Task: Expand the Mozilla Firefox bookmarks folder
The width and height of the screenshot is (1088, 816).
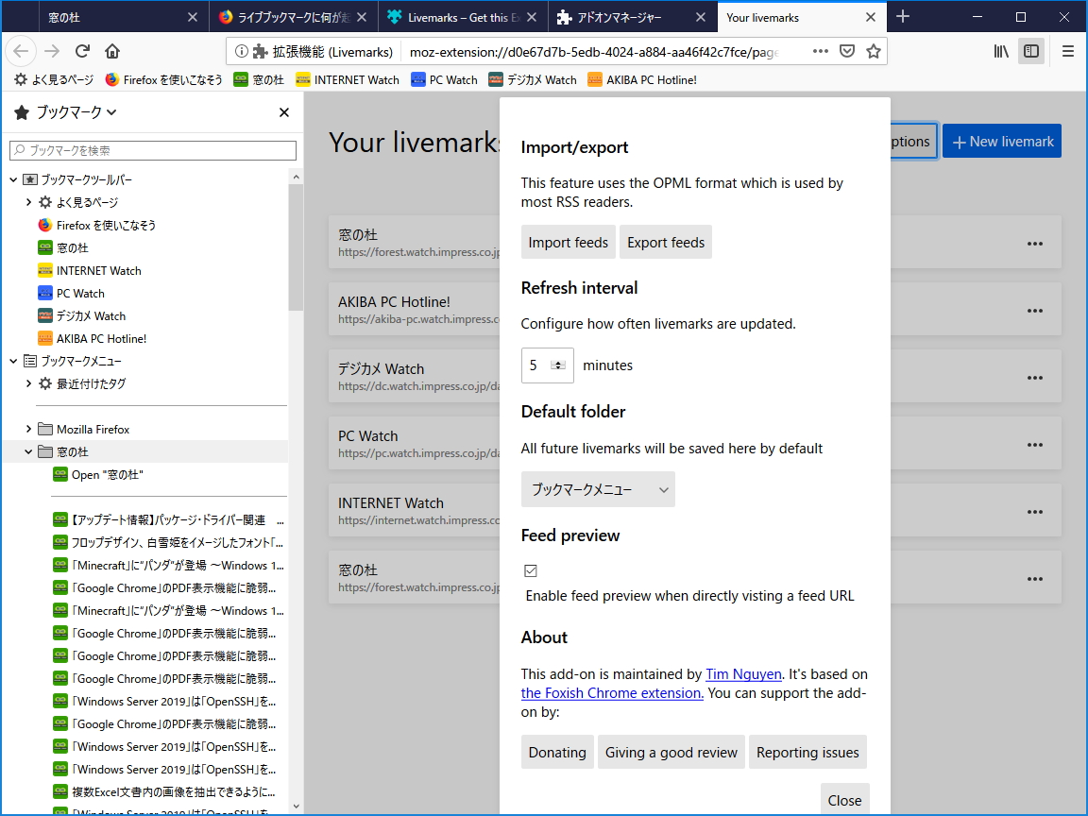Action: pos(28,429)
